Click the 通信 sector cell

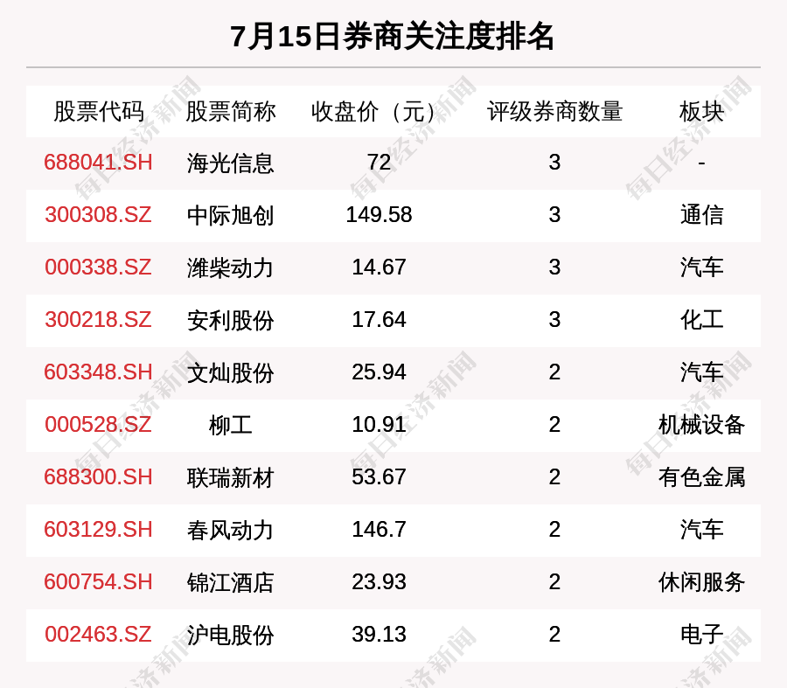coord(701,215)
